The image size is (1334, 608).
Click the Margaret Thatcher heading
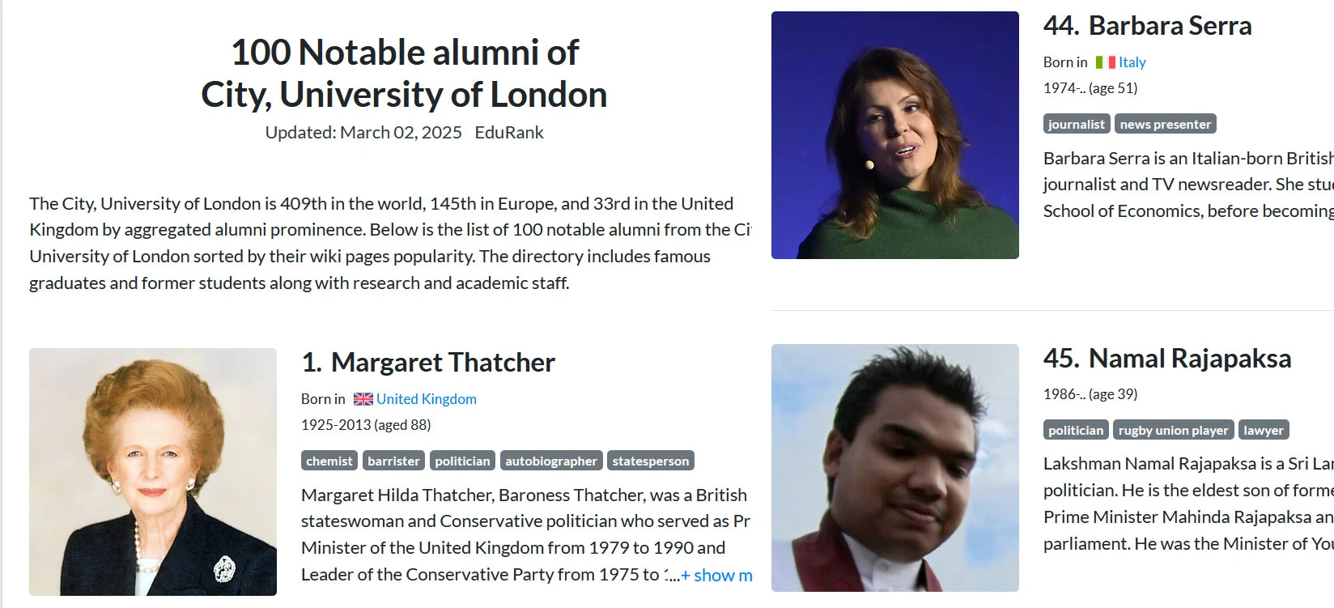pyautogui.click(x=443, y=363)
